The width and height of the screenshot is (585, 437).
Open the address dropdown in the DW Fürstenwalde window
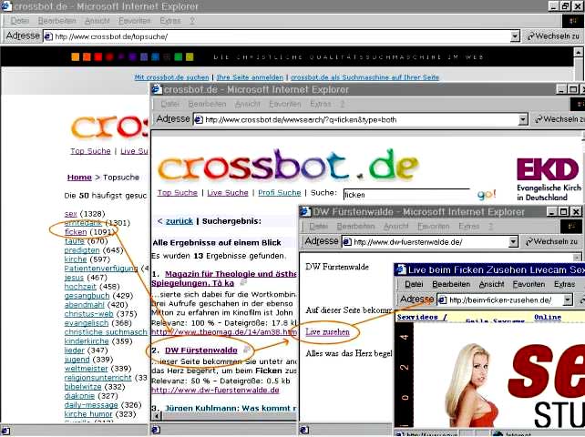point(513,242)
